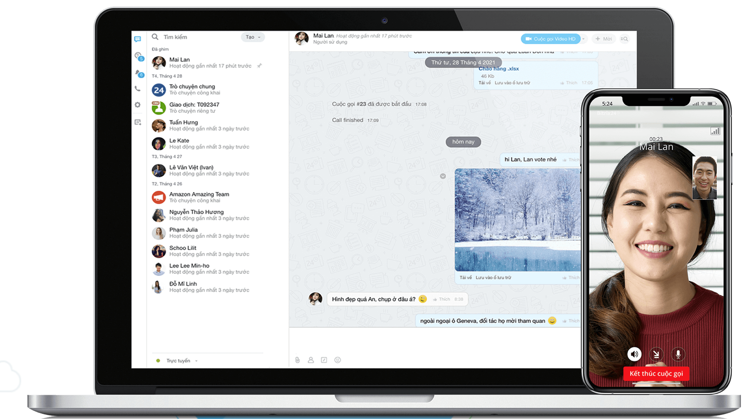751x419 pixels.
Task: Open notifications bell with badge 6
Action: pos(138,73)
